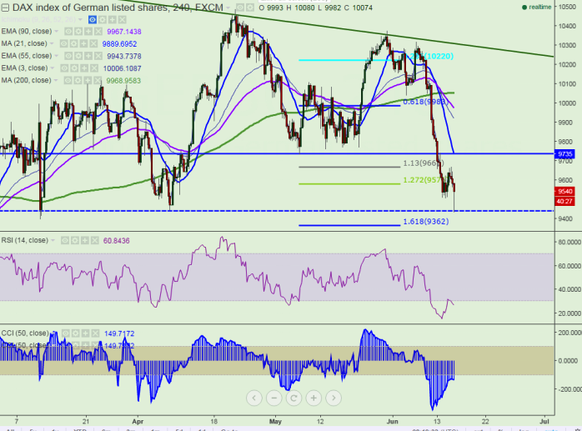
Task: Open EMA (55, close) settings gear
Action: [x=78, y=56]
